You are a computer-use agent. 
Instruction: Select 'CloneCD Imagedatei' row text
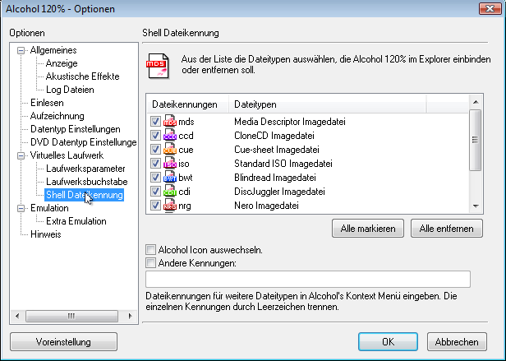[274, 136]
